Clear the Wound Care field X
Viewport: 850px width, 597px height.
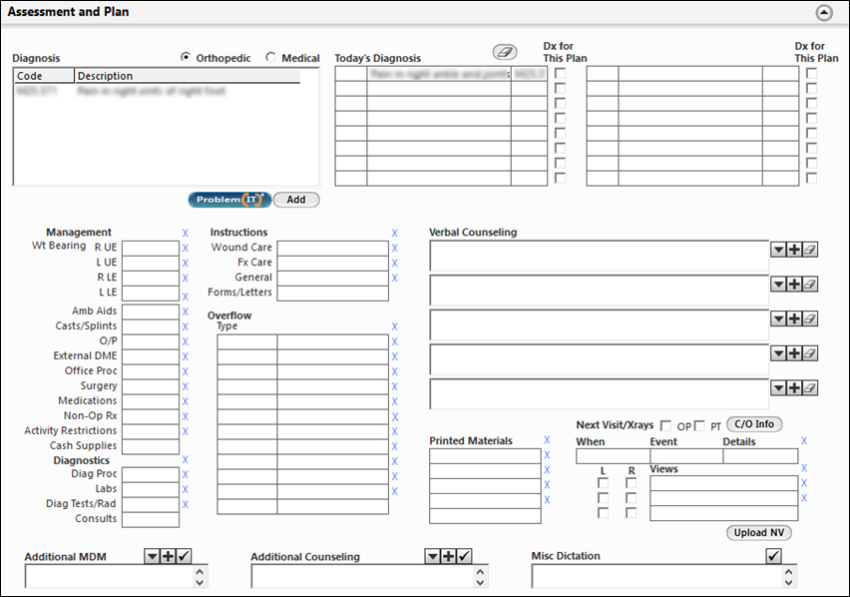pos(395,249)
